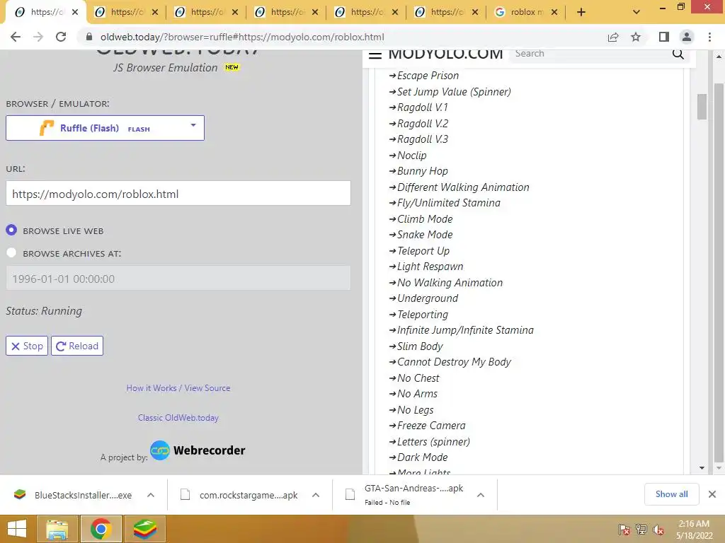Click the Chrome taskbar icon
The height and width of the screenshot is (543, 725).
[101, 529]
